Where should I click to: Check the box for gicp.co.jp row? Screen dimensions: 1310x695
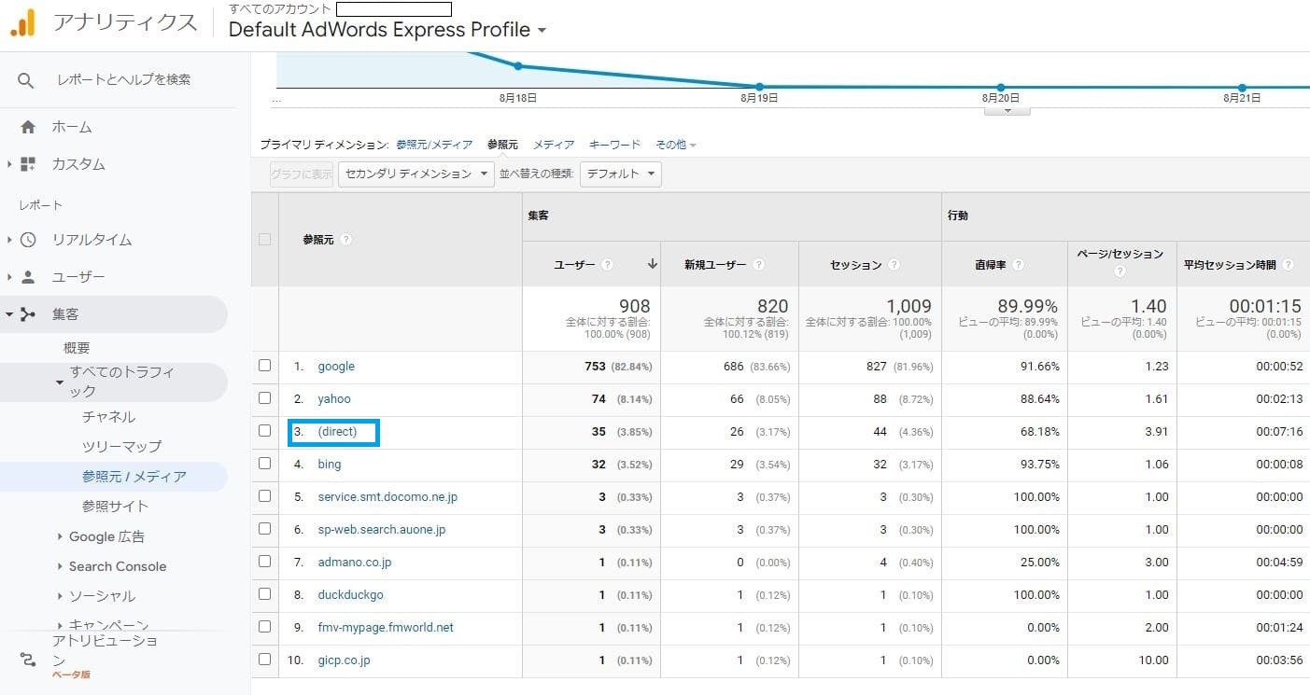point(265,660)
